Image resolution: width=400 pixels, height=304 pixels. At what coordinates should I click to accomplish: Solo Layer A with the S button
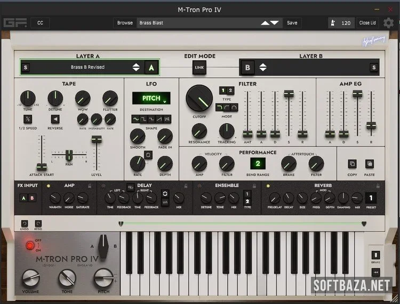26,67
